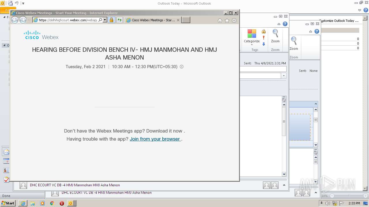
Task: Collapse the Outlook main ribbon chevron
Action: (x=359, y=10)
